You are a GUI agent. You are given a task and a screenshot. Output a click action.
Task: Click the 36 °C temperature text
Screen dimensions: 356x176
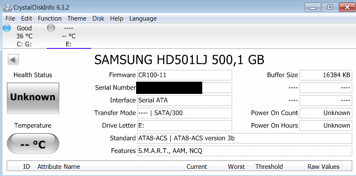24,36
